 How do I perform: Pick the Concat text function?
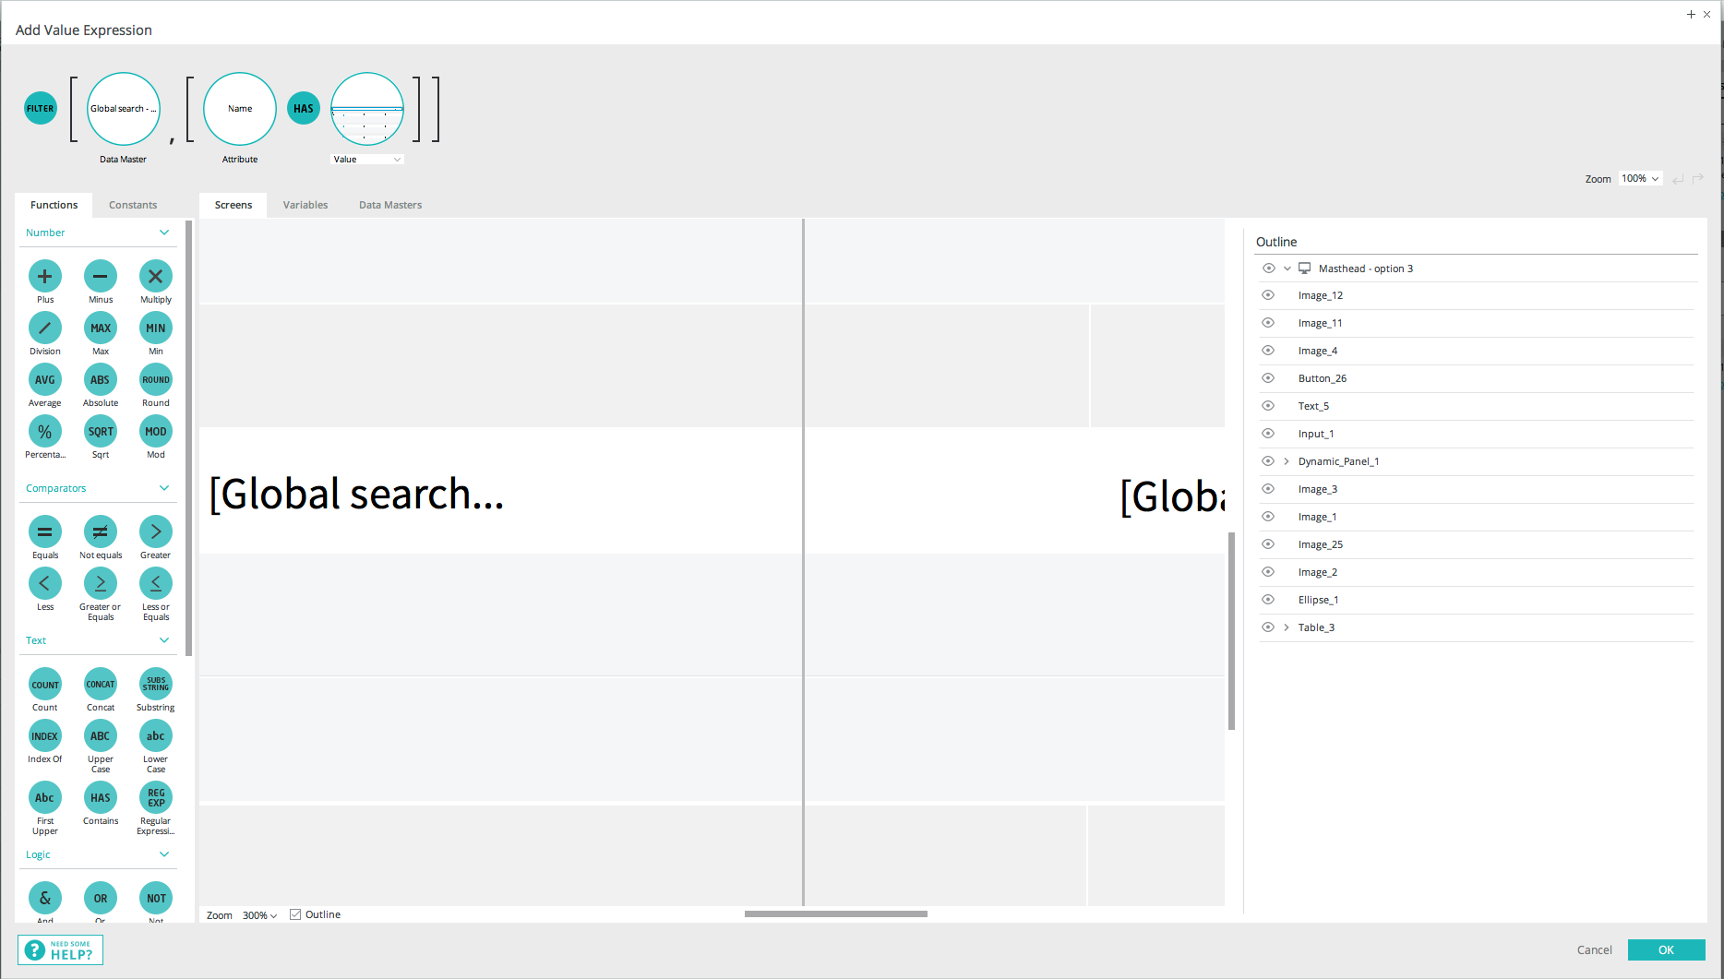pos(100,685)
